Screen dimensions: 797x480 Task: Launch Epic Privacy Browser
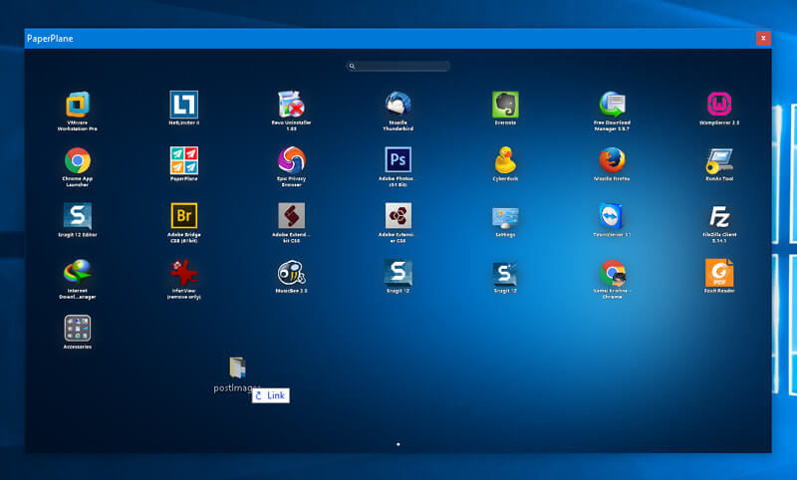(291, 160)
